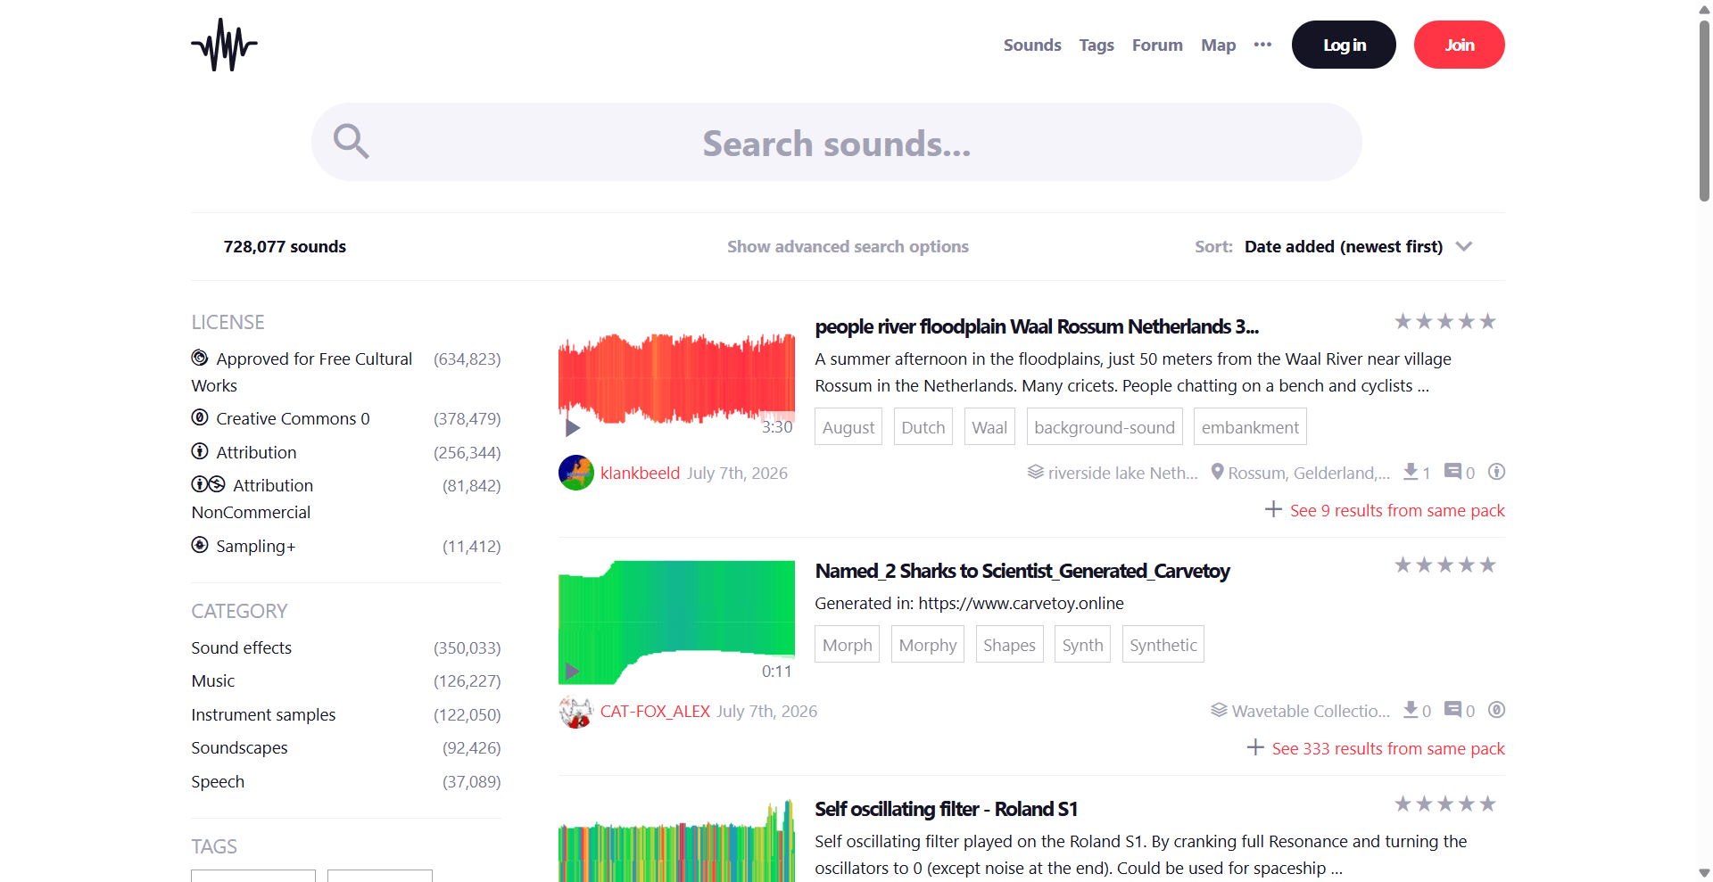Open Self oscillating filter - Roland S1 title
Screen dimensions: 1713x882
[x=947, y=809]
